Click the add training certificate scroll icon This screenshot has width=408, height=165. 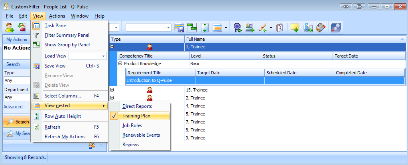point(263,28)
